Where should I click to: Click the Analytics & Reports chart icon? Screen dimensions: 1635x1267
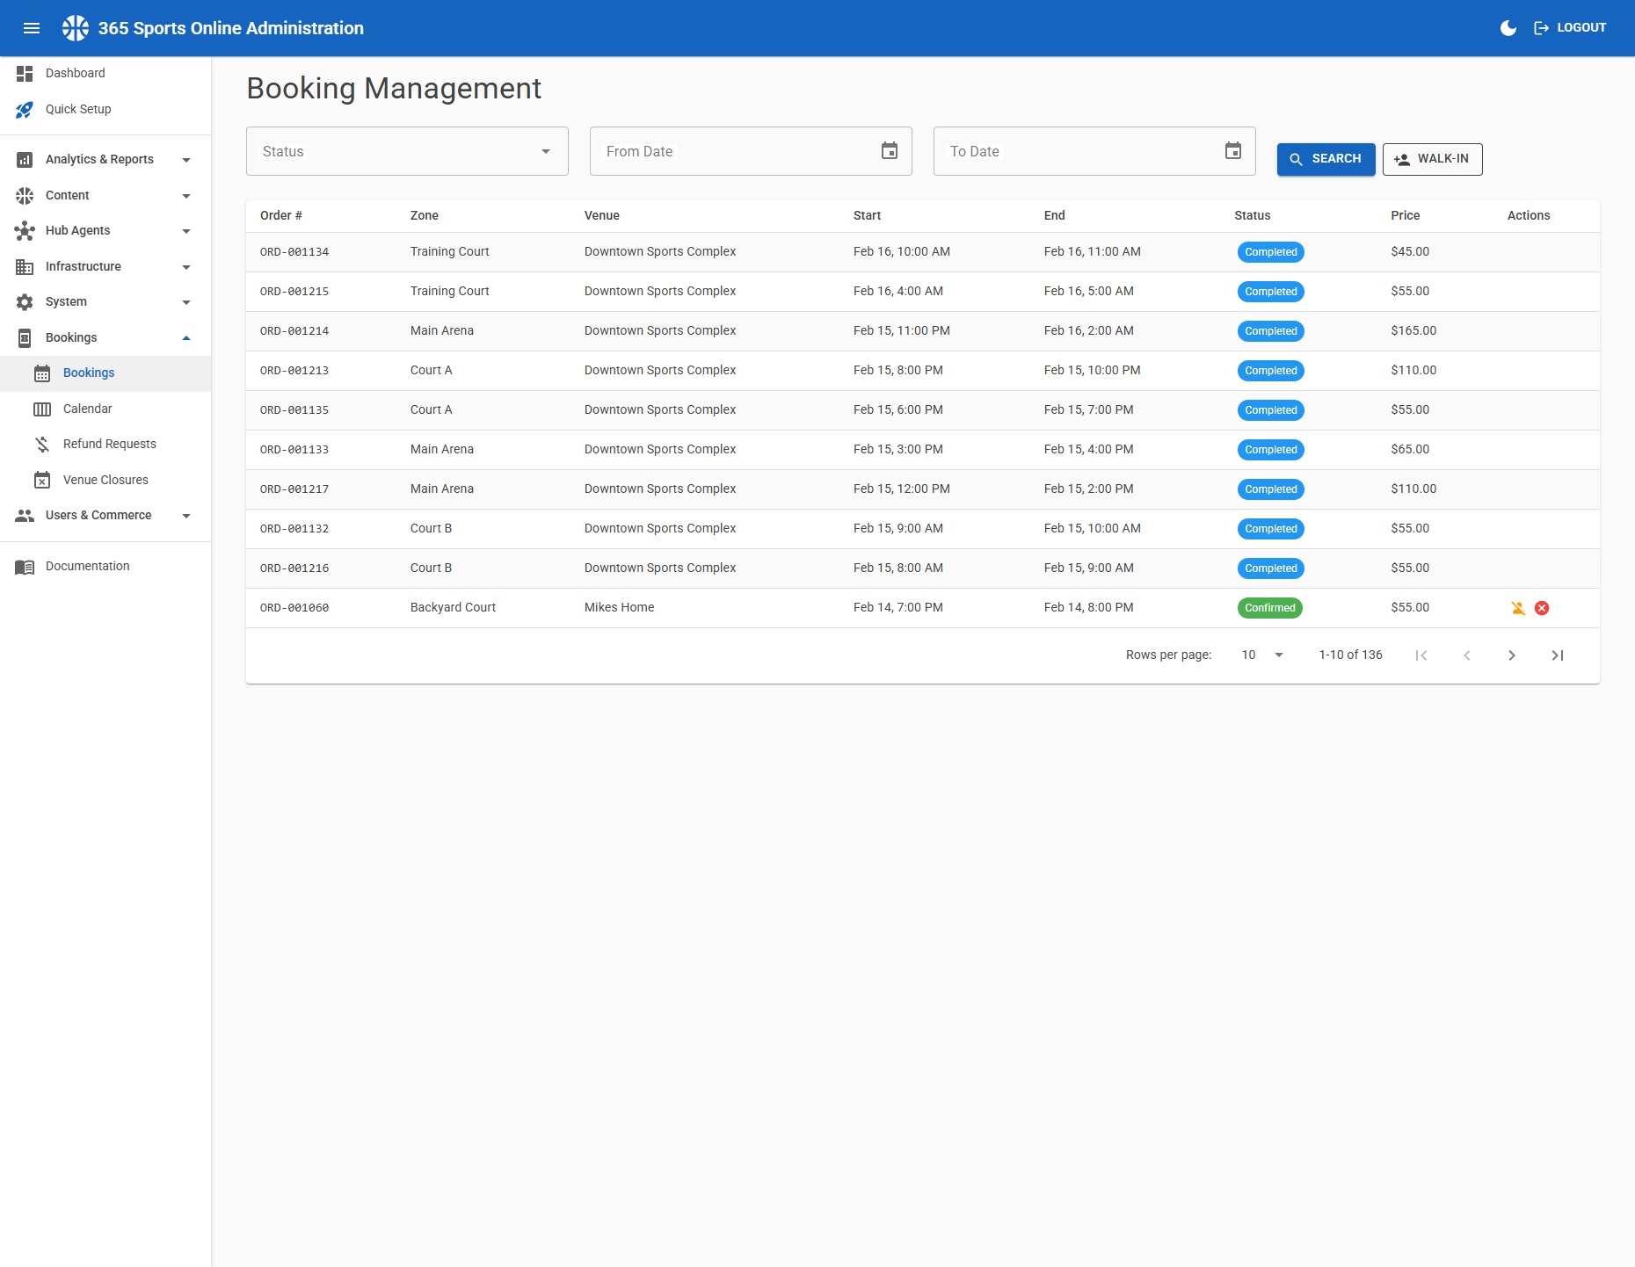point(25,160)
